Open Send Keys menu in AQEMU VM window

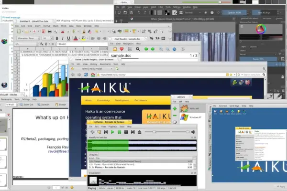[234, 106]
